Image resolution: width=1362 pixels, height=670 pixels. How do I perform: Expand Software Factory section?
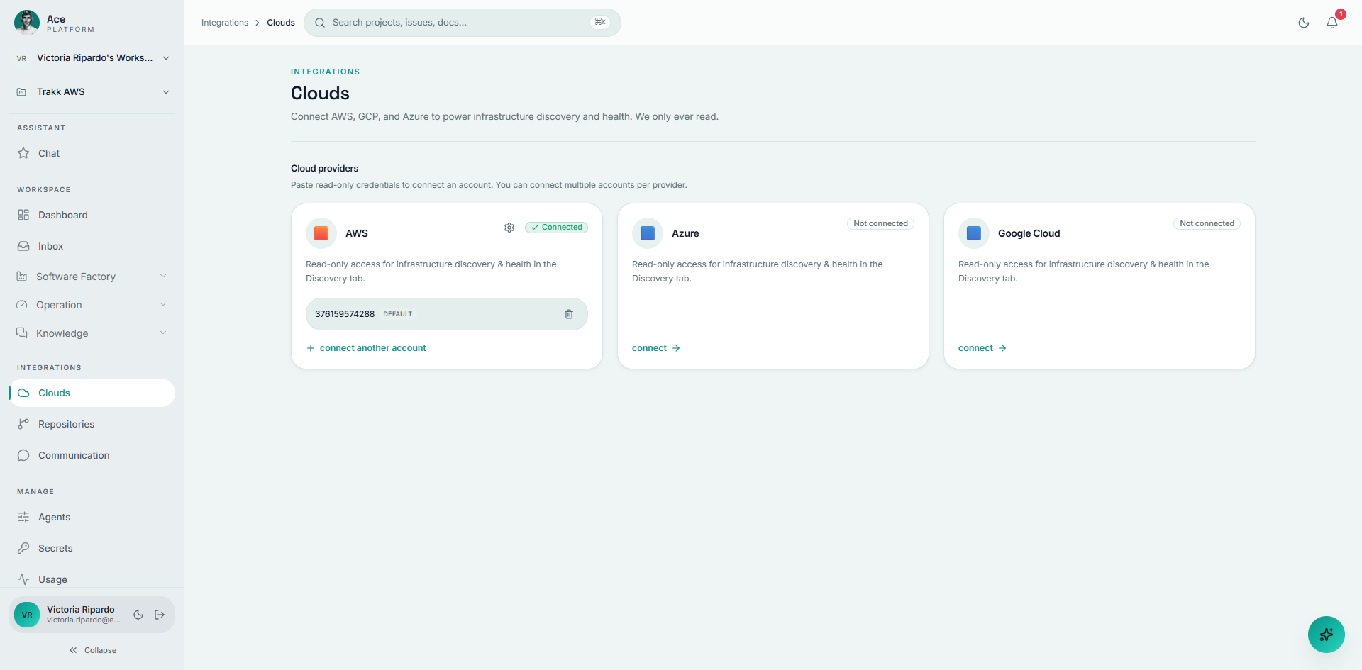click(x=92, y=277)
